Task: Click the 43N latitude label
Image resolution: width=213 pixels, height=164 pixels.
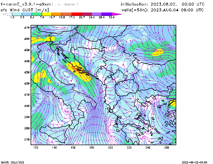Action: click(27, 72)
